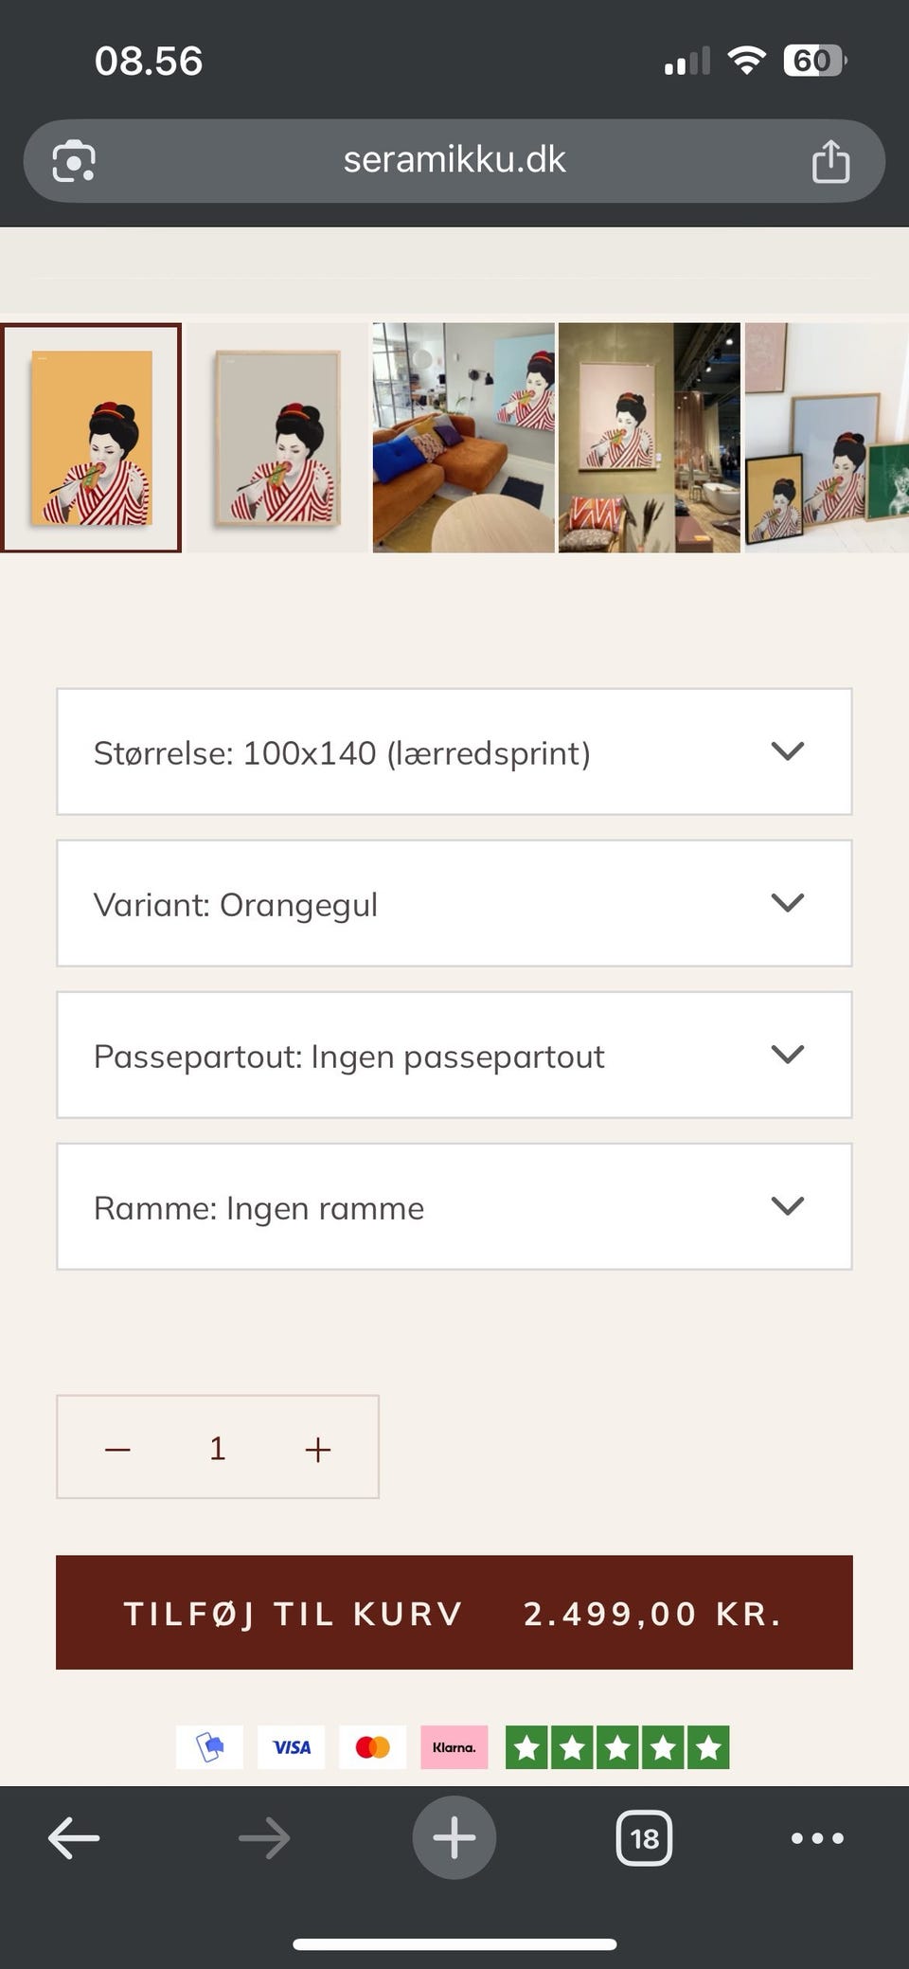View the orange sofa room thumbnail

[463, 438]
